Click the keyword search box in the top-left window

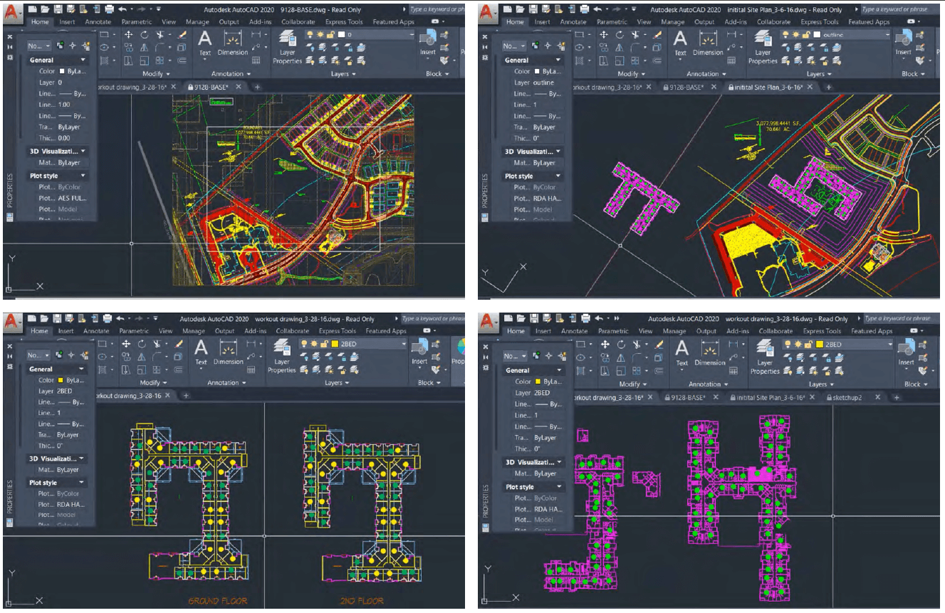pos(436,9)
